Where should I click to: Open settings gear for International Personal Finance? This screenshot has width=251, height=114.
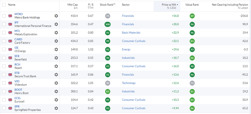[56, 24]
